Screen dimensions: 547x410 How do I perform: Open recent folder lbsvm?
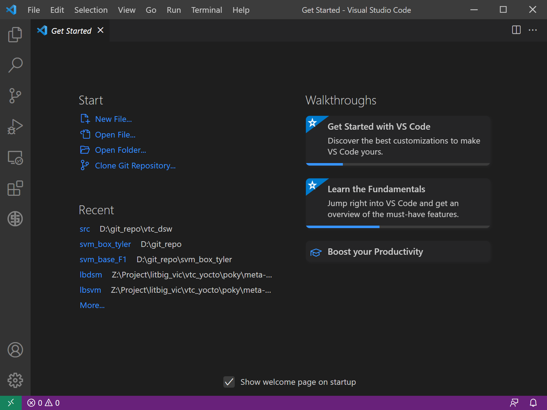[90, 290]
